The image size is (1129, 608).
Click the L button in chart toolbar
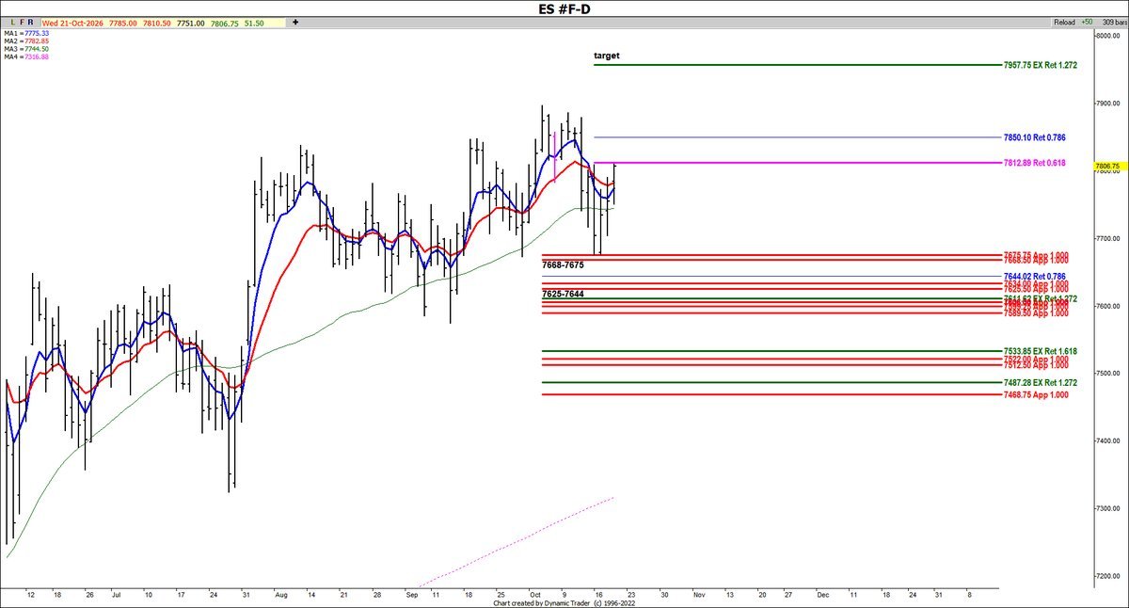coord(11,21)
